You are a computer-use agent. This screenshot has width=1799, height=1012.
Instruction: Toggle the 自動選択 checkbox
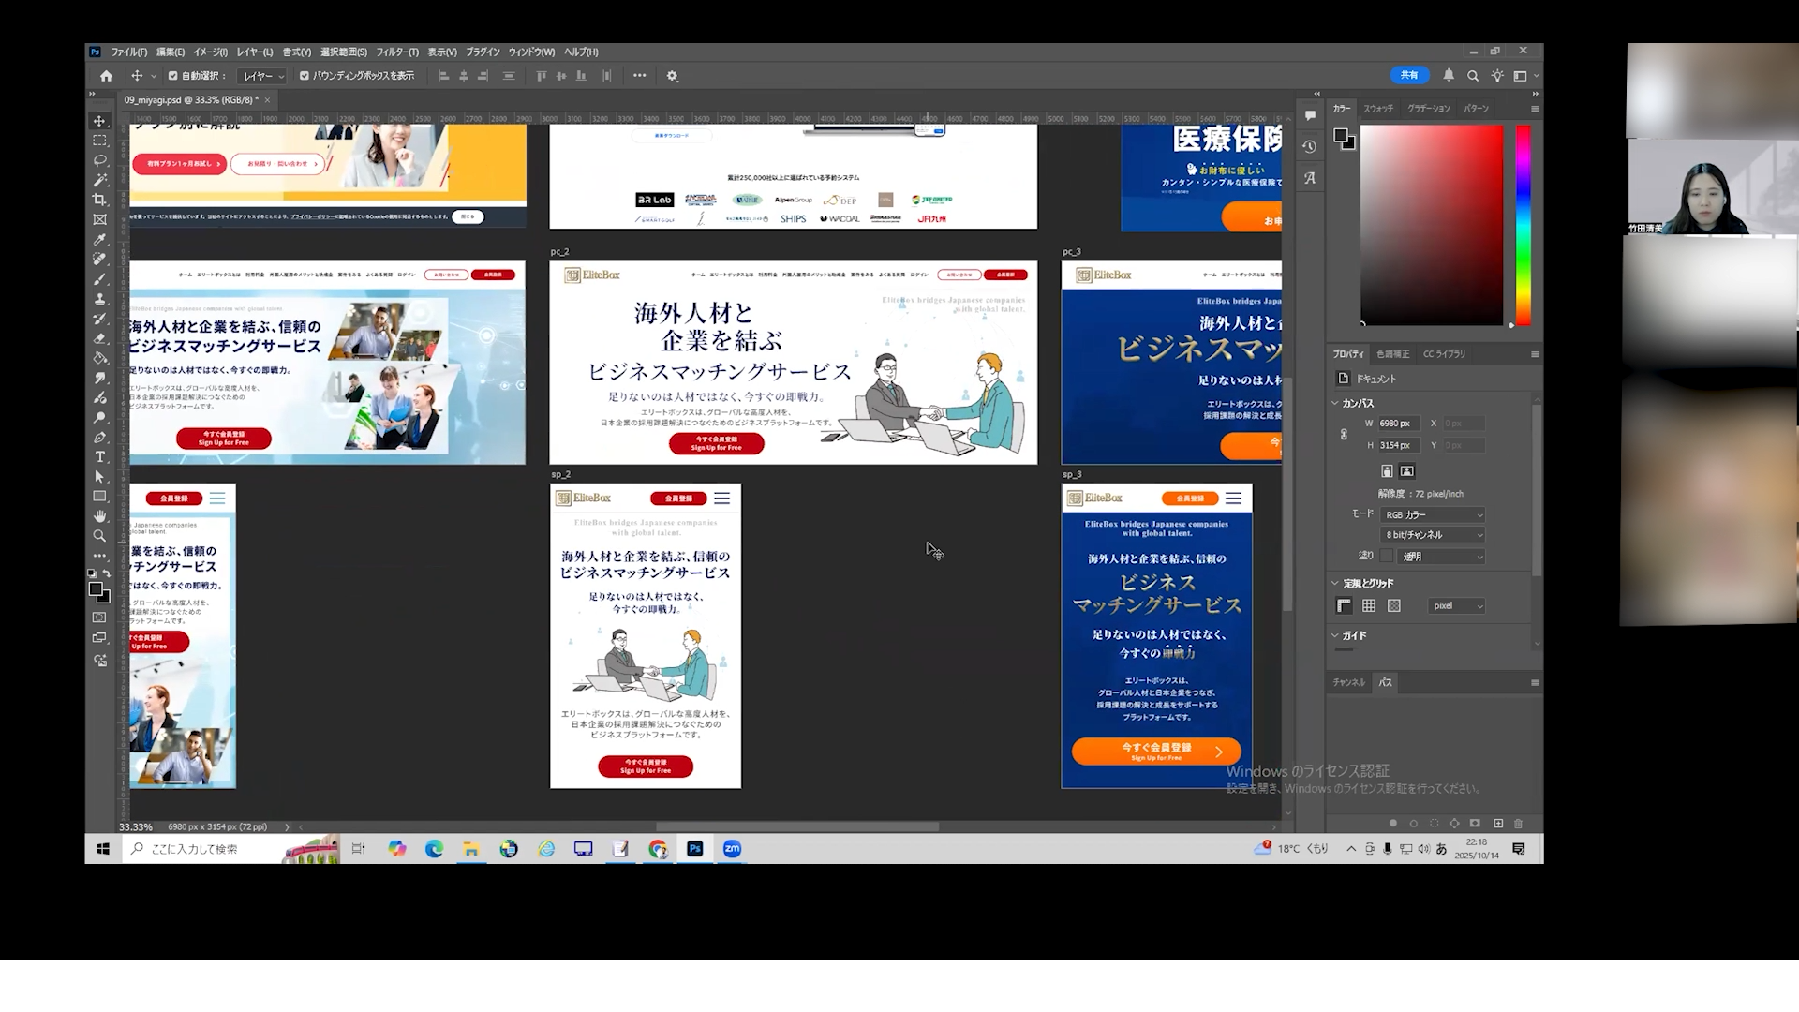172,76
